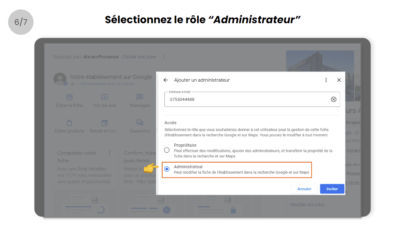The width and height of the screenshot is (404, 227).
Task: Open Retrait et livr... in the background page
Action: click(104, 126)
